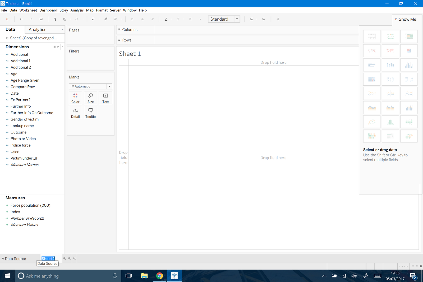Click the New Data Source toolbar icon
Screen dimensions: 423x282
55,19
